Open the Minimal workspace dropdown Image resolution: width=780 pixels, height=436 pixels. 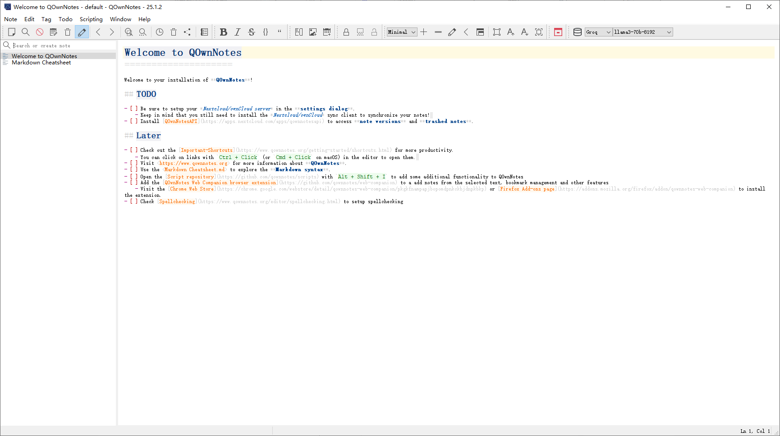pos(402,32)
